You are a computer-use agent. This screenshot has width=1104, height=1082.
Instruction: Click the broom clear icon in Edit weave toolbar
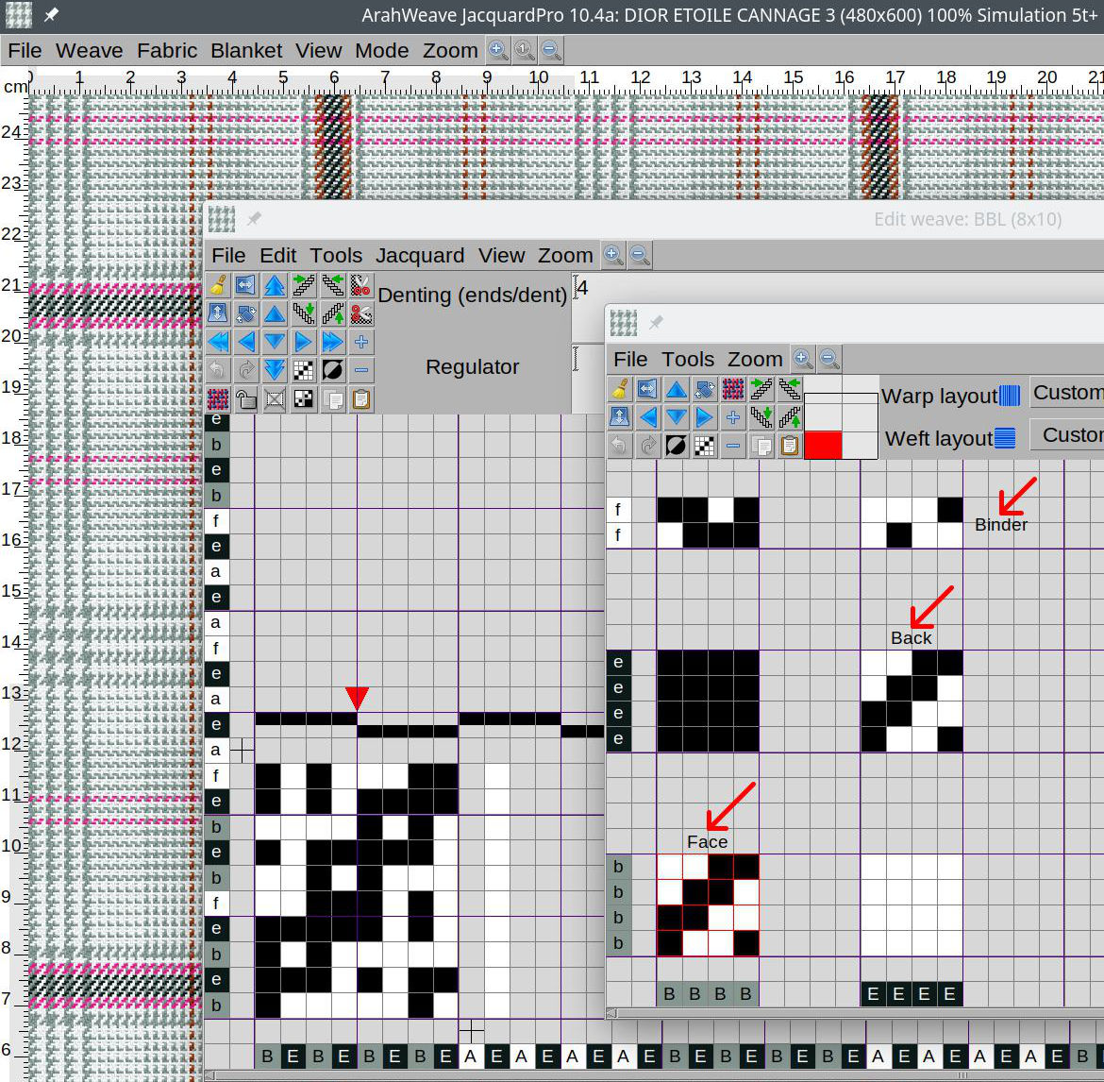tap(217, 285)
